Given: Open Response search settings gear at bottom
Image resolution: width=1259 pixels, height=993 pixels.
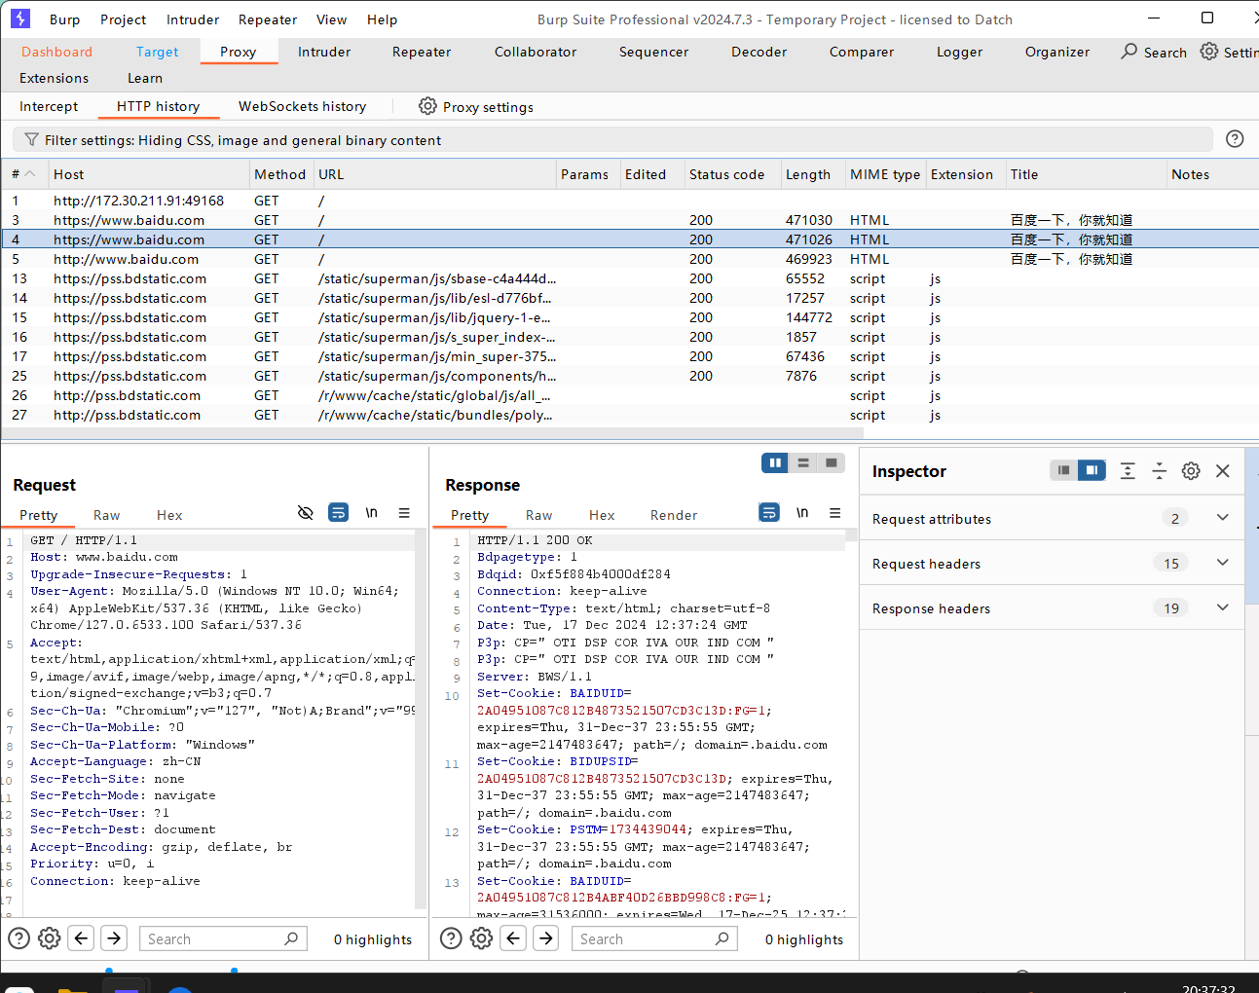Looking at the screenshot, I should tap(482, 938).
